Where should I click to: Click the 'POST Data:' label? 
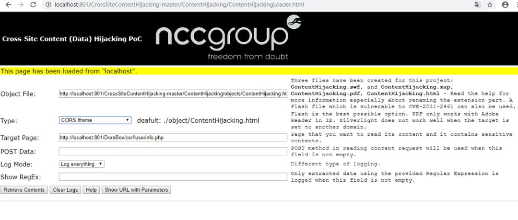(18, 151)
